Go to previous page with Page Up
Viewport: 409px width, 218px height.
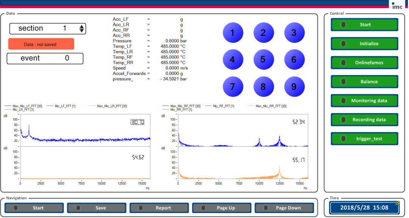tap(222, 208)
